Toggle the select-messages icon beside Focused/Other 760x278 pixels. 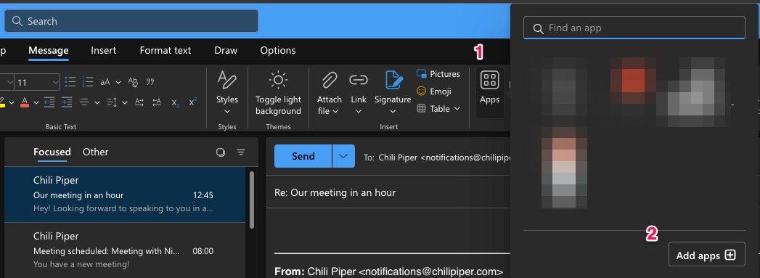pyautogui.click(x=221, y=152)
